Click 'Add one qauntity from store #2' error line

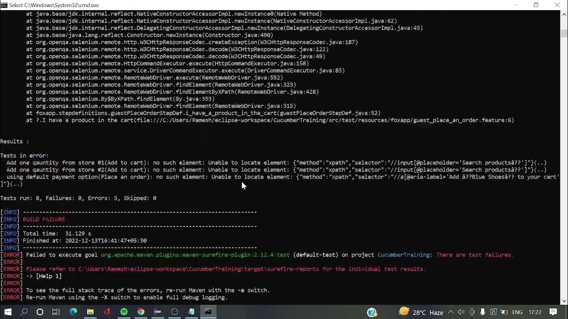point(276,170)
